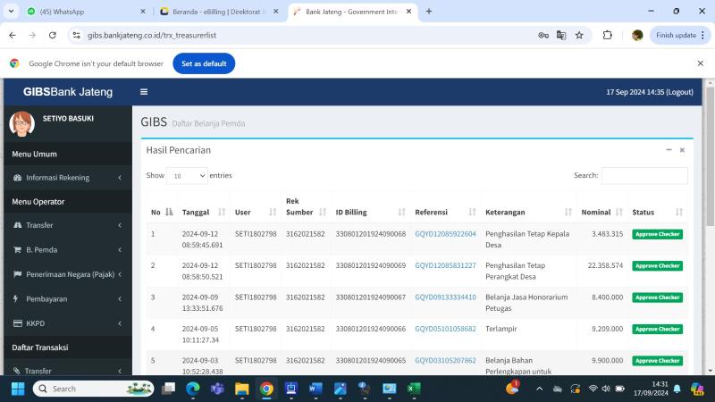Click the Set as default button
Screen dimensions: 715x402
click(204, 63)
